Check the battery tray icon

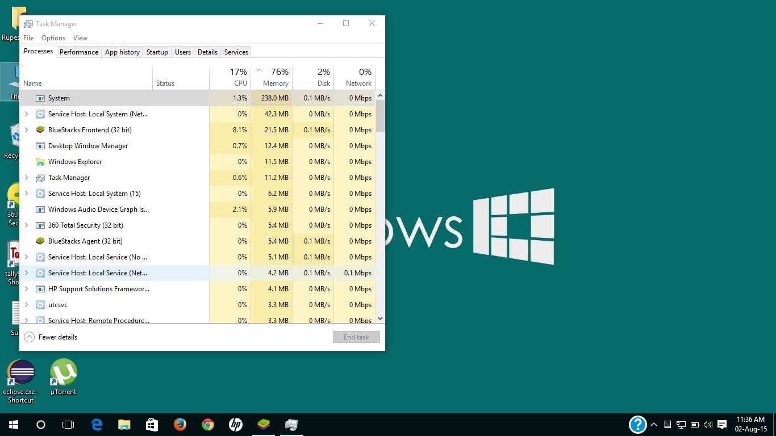pos(695,425)
